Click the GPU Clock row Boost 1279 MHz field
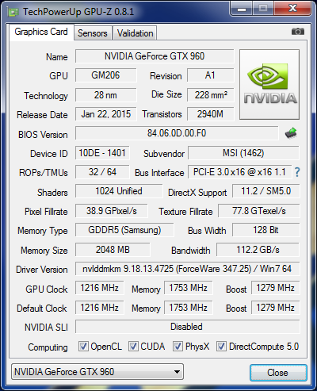317x391 pixels. coord(276,288)
